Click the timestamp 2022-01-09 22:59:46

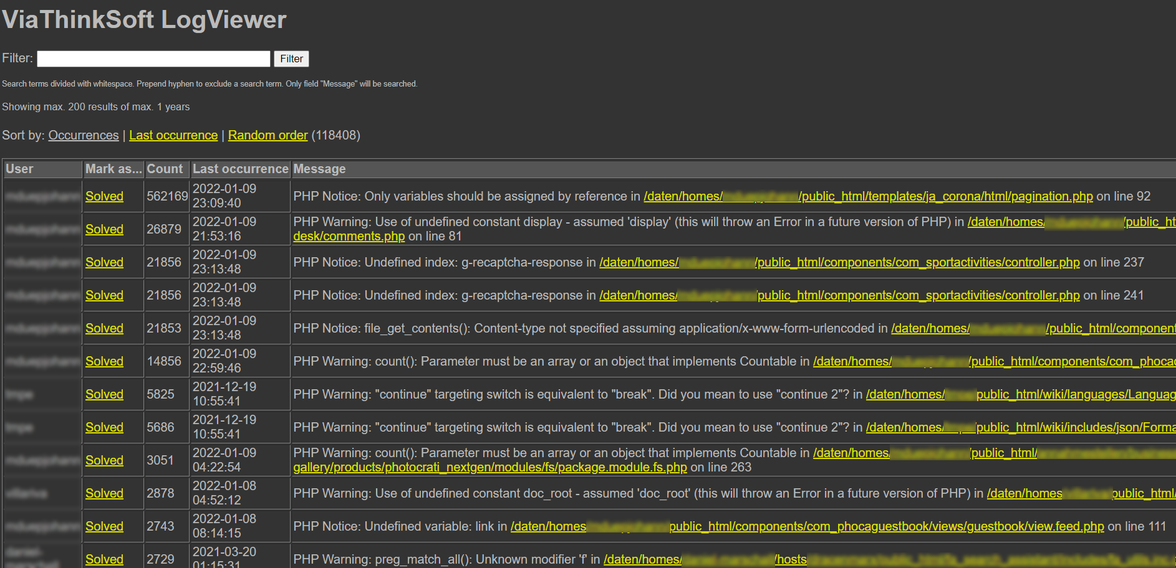click(x=224, y=361)
